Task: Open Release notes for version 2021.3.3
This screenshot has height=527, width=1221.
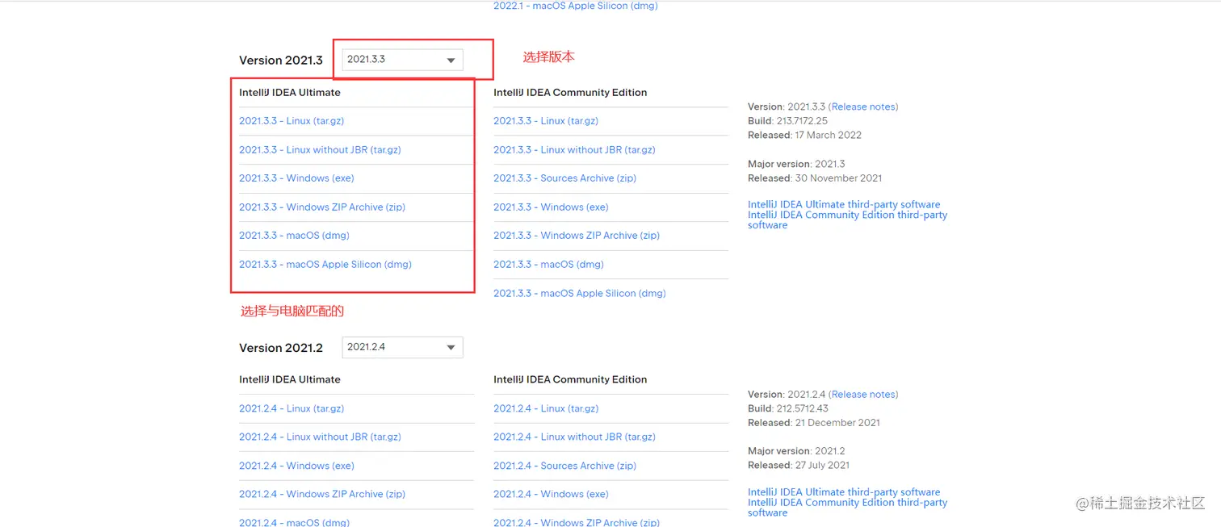Action: point(862,107)
